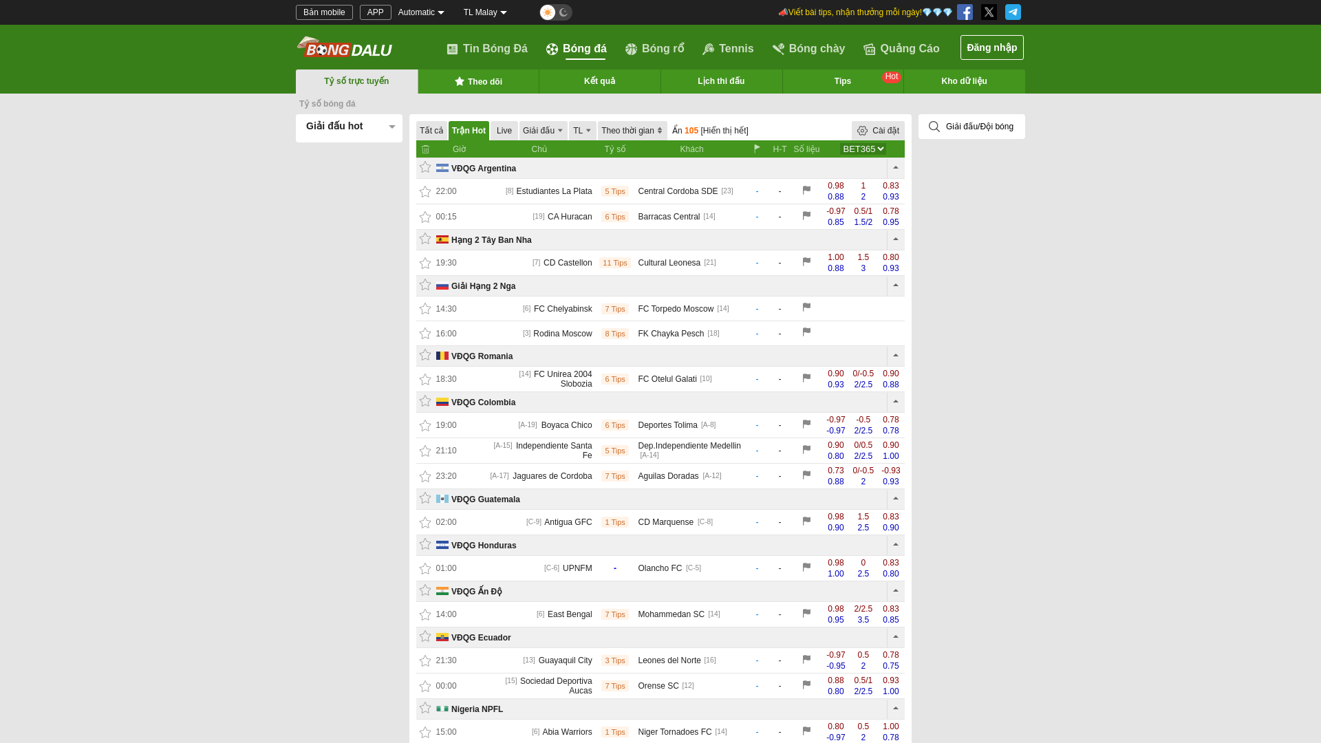Viewport: 1321px width, 743px height.
Task: Open data flag for Boyaca Chico match
Action: point(806,424)
